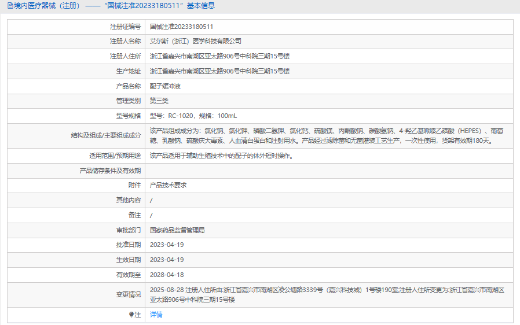The image size is (520, 325).
Task: Click the lightbulb icon beside 注
Action: click(131, 315)
